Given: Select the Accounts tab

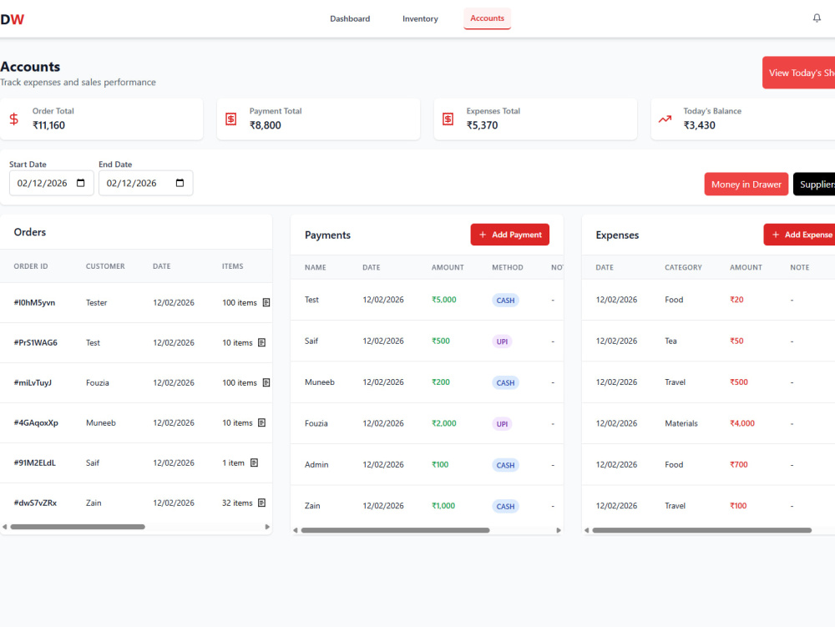Looking at the screenshot, I should pyautogui.click(x=487, y=18).
